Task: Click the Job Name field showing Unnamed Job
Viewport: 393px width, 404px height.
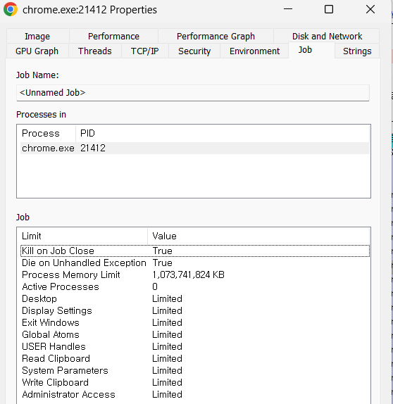Action: click(193, 93)
